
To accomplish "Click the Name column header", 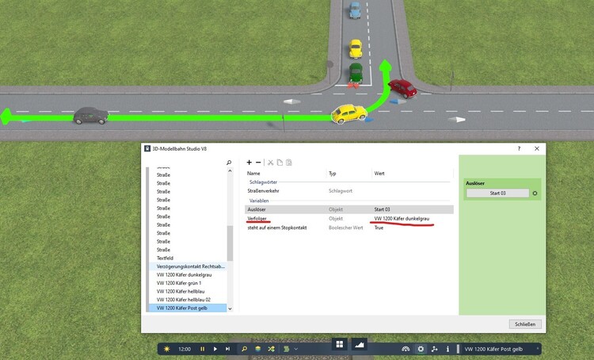I will click(253, 174).
